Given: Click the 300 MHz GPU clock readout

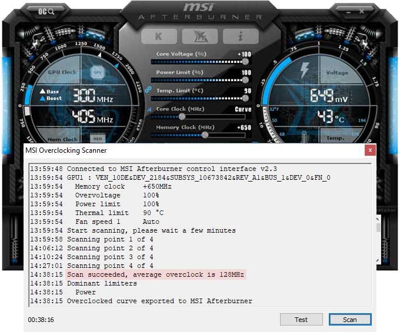Looking at the screenshot, I should click(93, 96).
